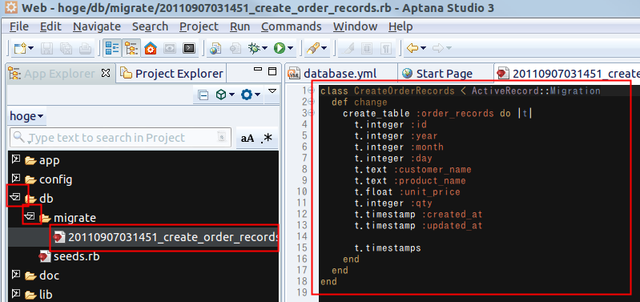Click the grayed-out icon left of the Debug bug
This screenshot has height=302, width=640.
pyautogui.click(x=235, y=49)
